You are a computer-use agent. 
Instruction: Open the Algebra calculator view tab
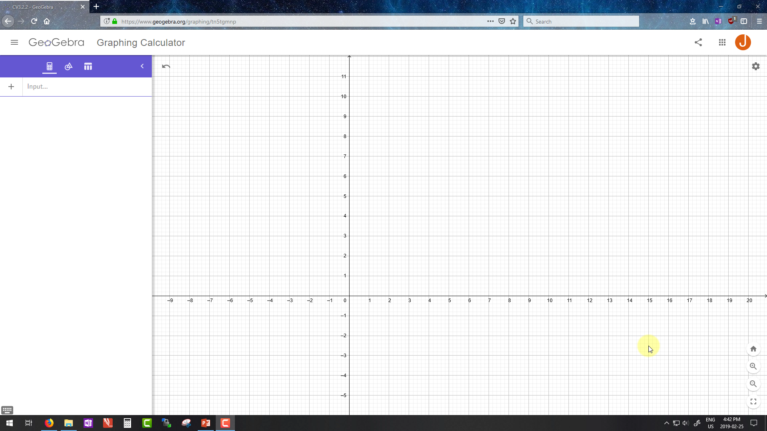click(50, 67)
